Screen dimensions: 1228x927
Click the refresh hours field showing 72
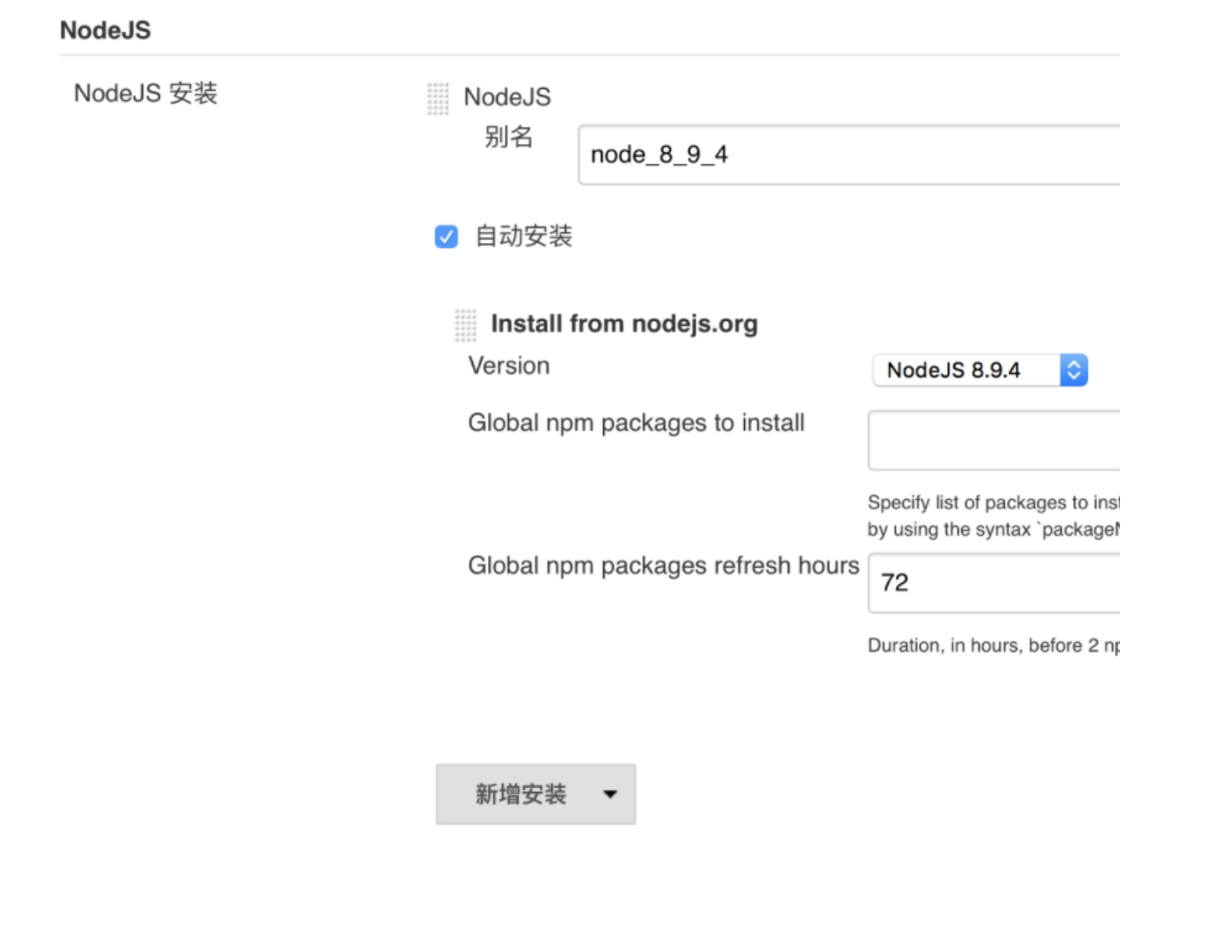pyautogui.click(x=994, y=584)
